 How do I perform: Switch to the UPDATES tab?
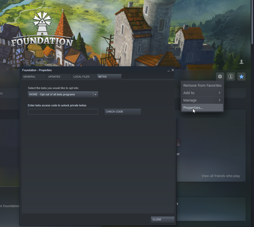(x=59, y=77)
